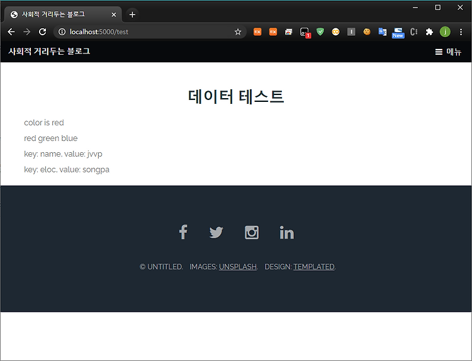Select the 사회적 거리두는 블로그 browser tab
The image size is (472, 361).
pos(63,14)
